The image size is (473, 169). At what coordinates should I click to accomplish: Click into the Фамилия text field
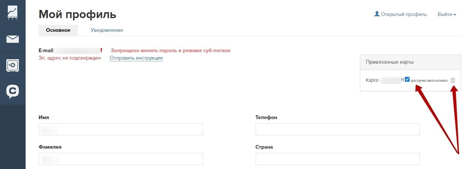coord(121,159)
